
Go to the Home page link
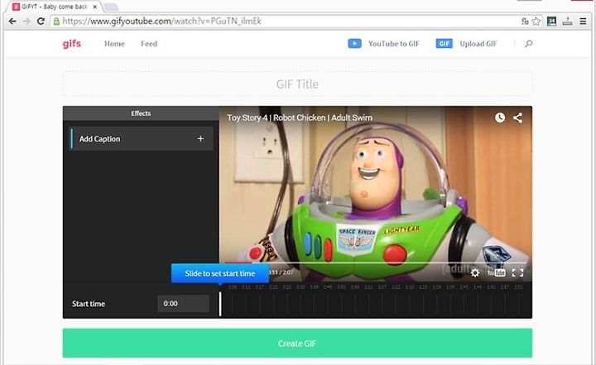(x=114, y=44)
